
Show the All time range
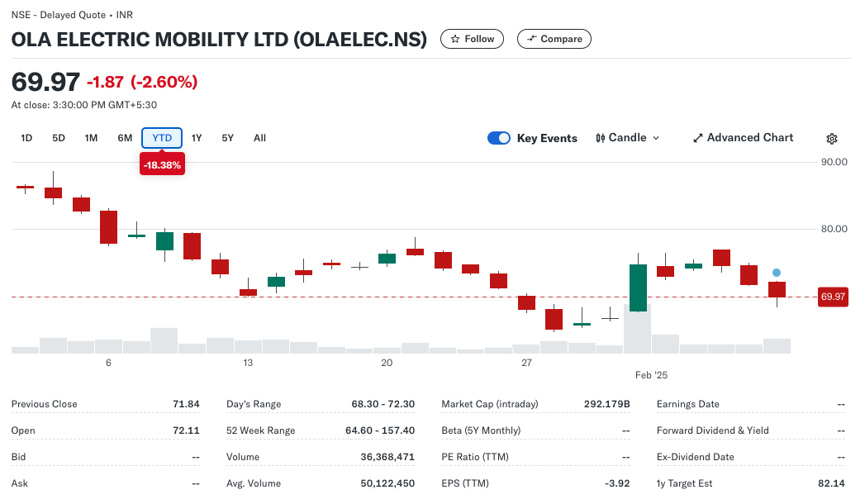260,138
